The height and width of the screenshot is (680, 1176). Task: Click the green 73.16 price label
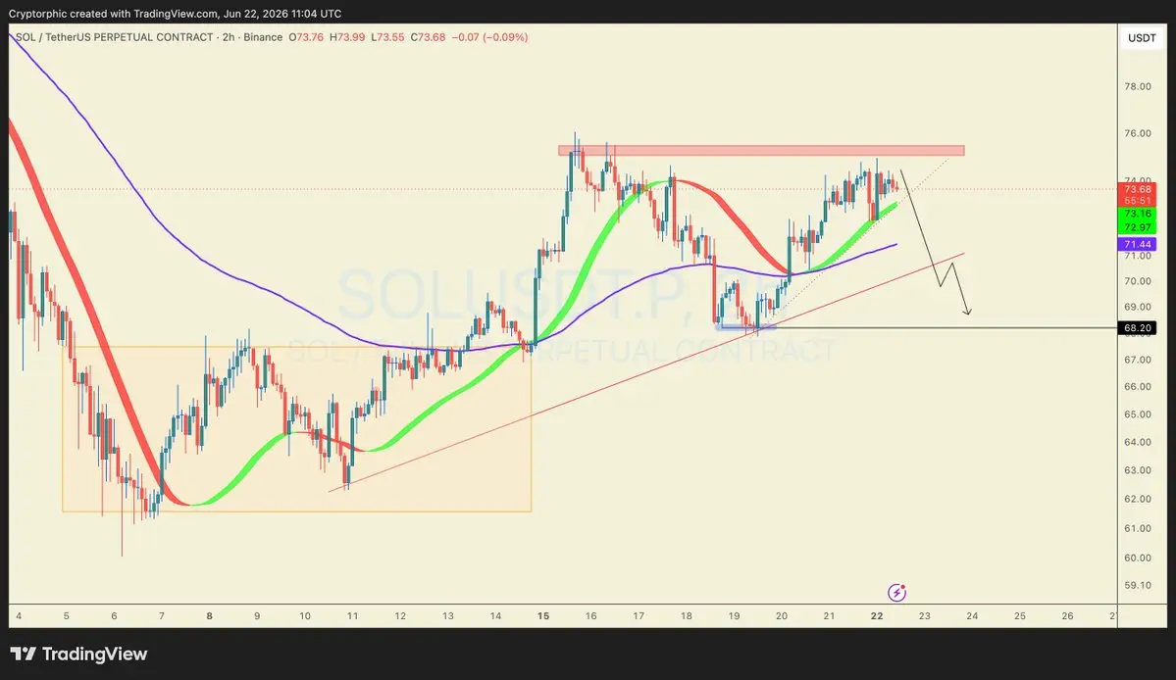[x=1137, y=215]
